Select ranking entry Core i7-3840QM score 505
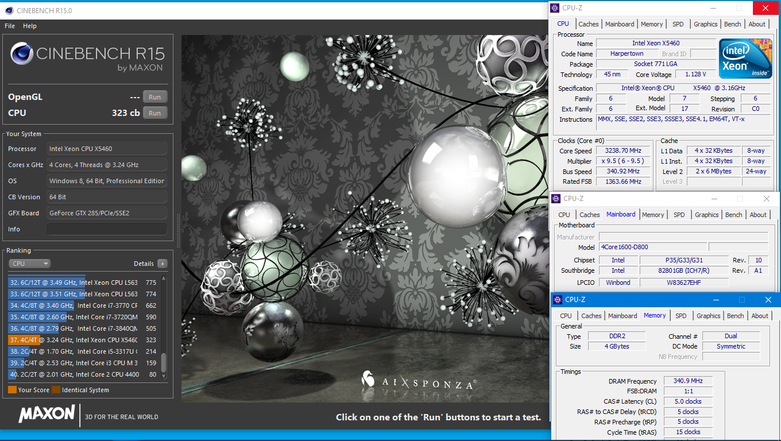Viewport: 781px width, 441px height. tap(83, 328)
